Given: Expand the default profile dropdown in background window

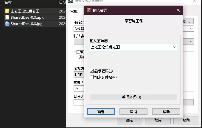Looking at the screenshot, I should (191, 42).
